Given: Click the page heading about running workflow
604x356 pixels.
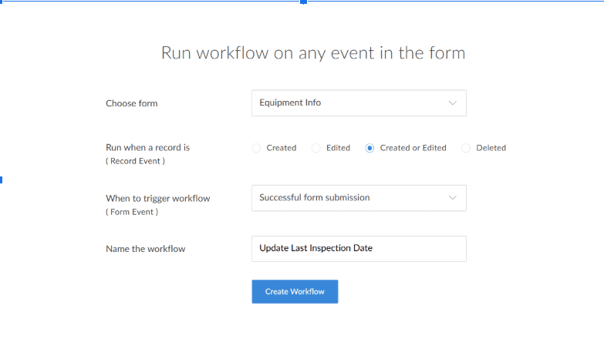Looking at the screenshot, I should (312, 53).
